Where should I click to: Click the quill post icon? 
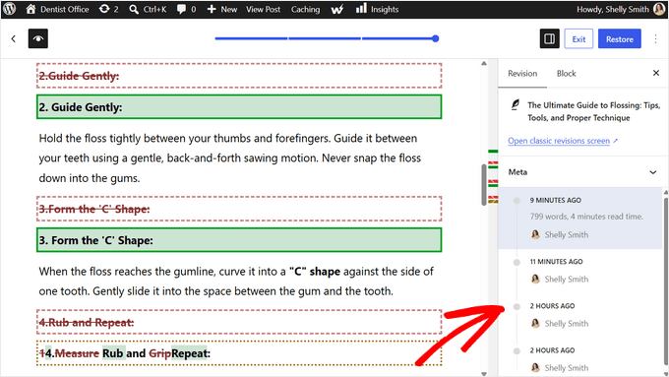516,105
